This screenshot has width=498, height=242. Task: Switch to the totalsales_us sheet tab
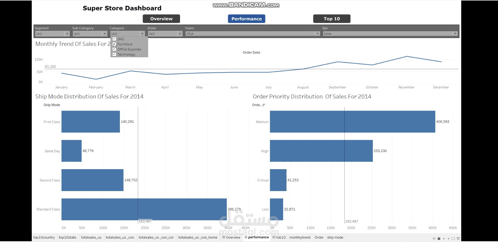tap(91, 238)
